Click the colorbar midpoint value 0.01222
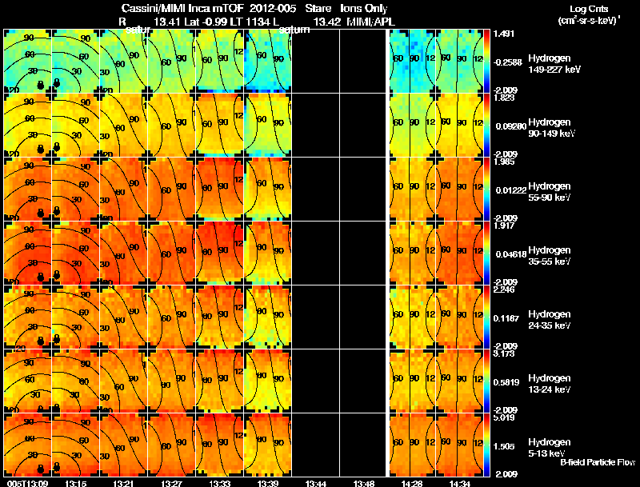This screenshot has width=640, height=487. pyautogui.click(x=511, y=190)
